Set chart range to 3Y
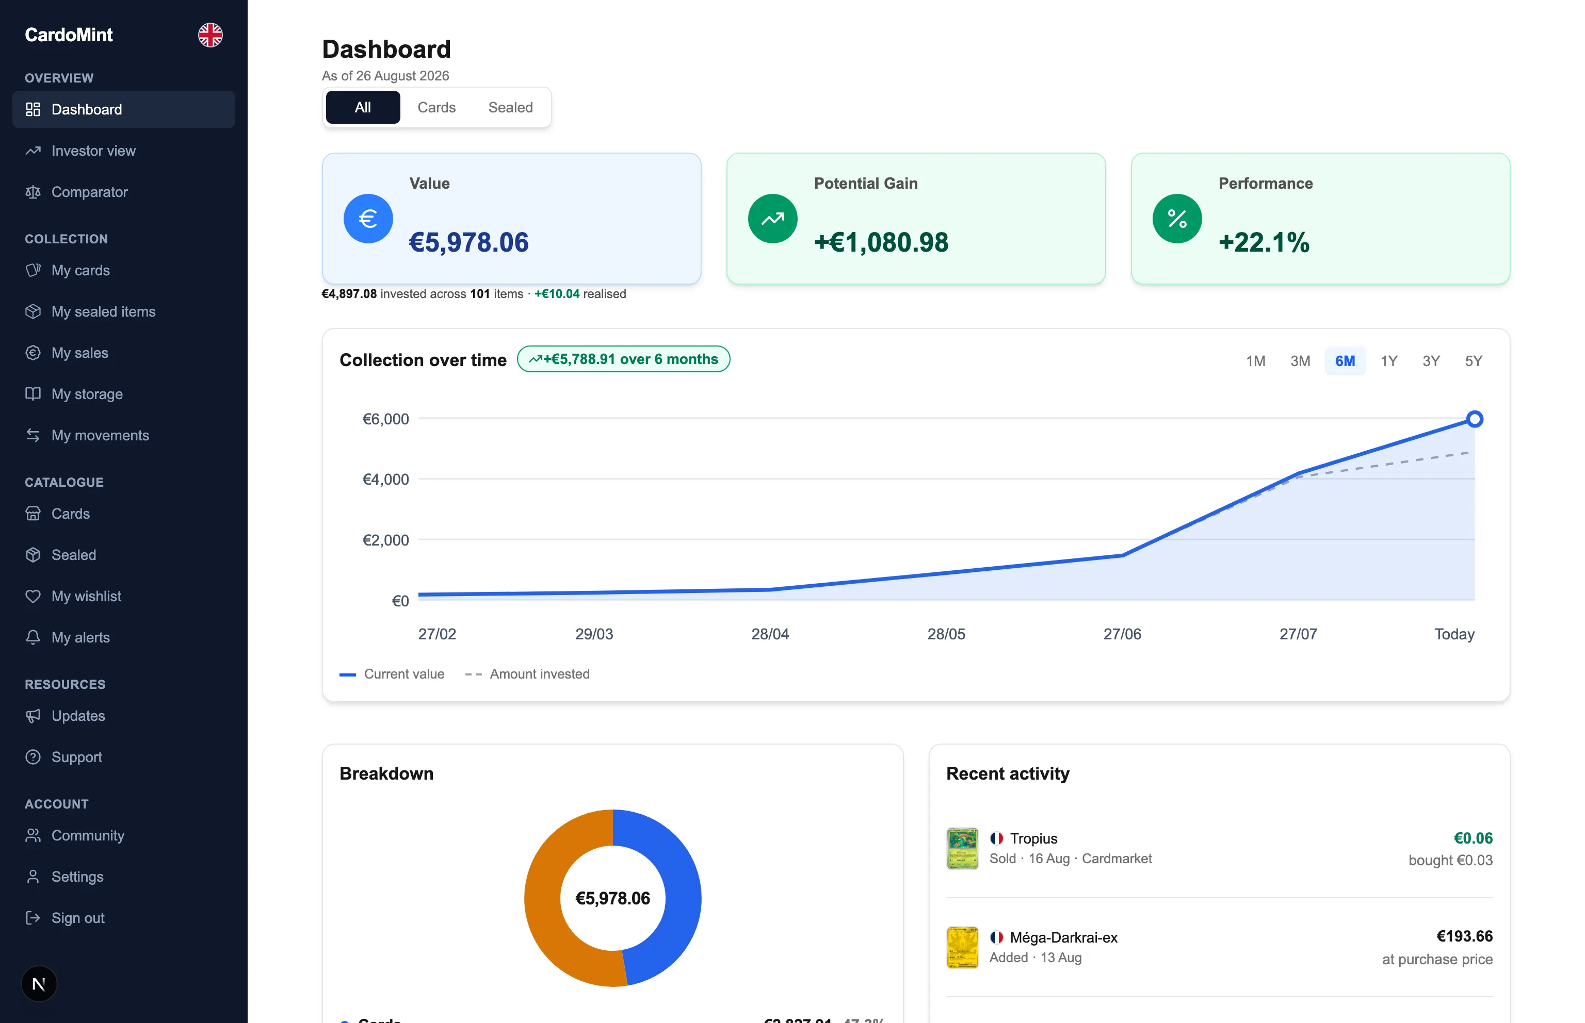This screenshot has width=1585, height=1023. click(x=1431, y=361)
